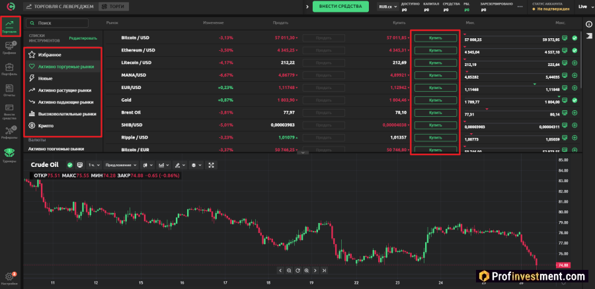This screenshot has height=289, width=595.
Task: Open the Турниры trophy section
Action: point(9,155)
